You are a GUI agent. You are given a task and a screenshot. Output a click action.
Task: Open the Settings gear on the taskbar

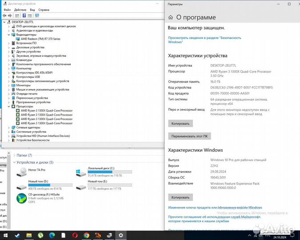click(x=121, y=235)
